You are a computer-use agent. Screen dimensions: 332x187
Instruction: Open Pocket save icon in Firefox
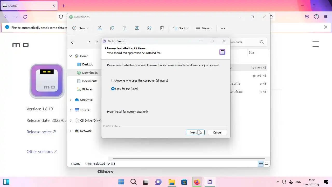307,17
